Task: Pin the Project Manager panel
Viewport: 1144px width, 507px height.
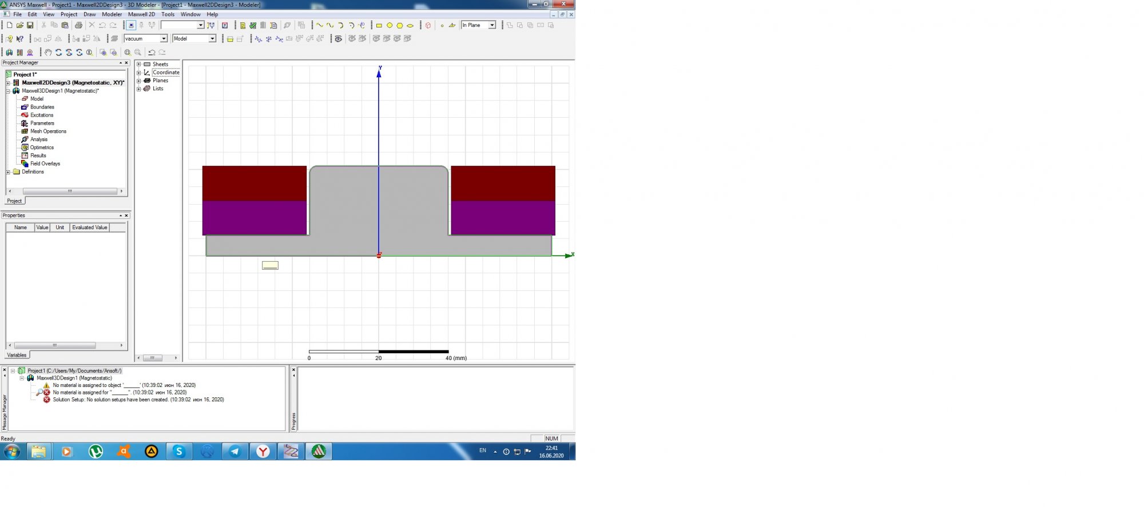Action: (120, 63)
